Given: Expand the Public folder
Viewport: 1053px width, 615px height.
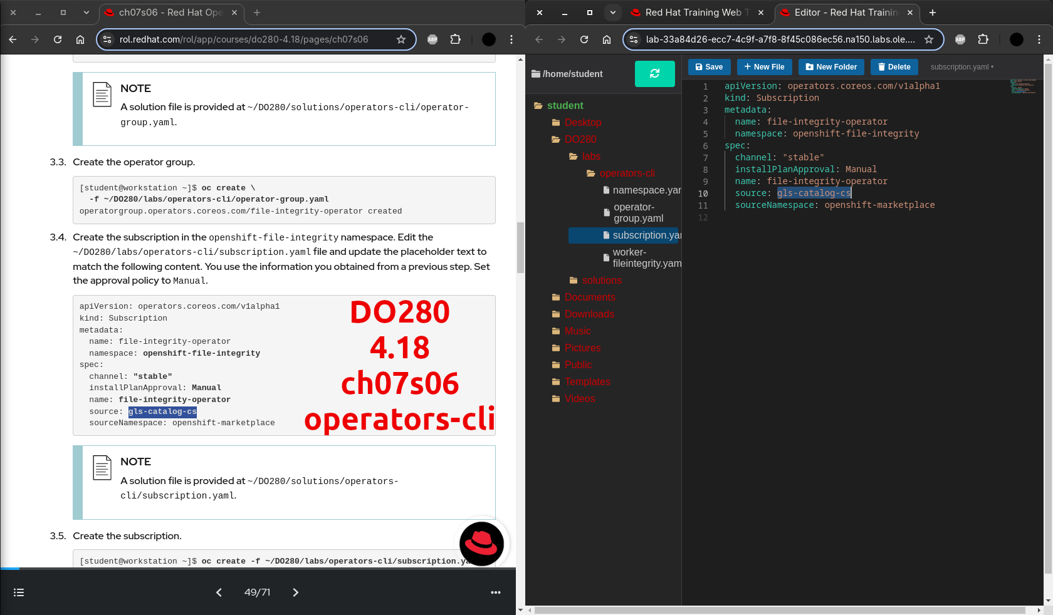Looking at the screenshot, I should point(572,365).
